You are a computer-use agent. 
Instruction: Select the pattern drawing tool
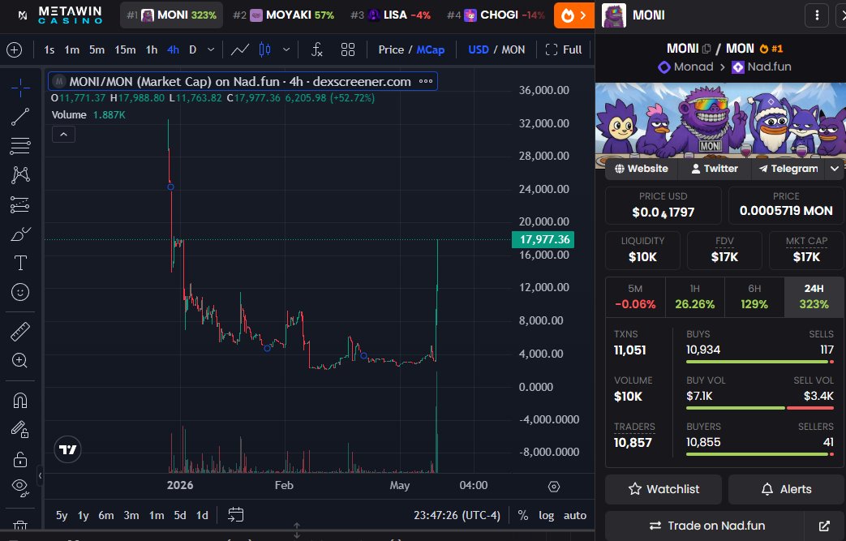[20, 174]
